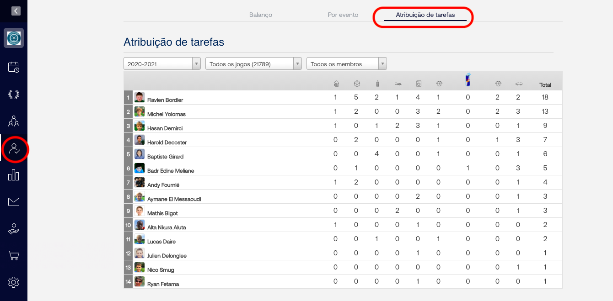Open settings via the gear icon
The image size is (613, 301).
pos(14,282)
